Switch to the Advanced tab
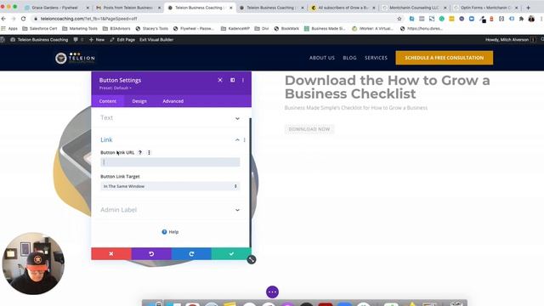544x306 pixels. click(173, 101)
